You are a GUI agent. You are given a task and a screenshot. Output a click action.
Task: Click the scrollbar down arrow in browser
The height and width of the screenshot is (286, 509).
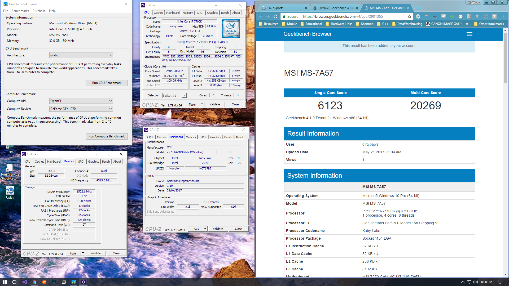[505, 274]
